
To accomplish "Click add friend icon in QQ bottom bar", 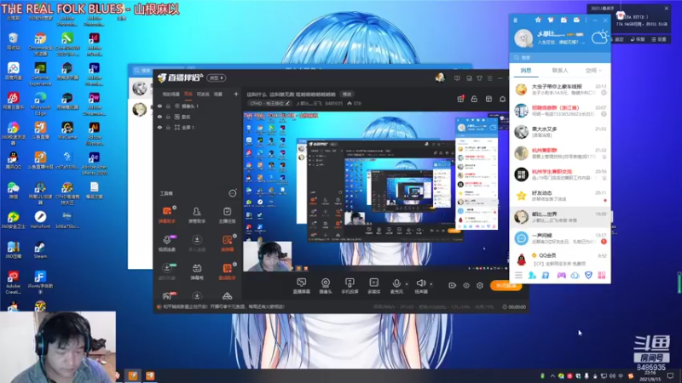I will point(532,275).
